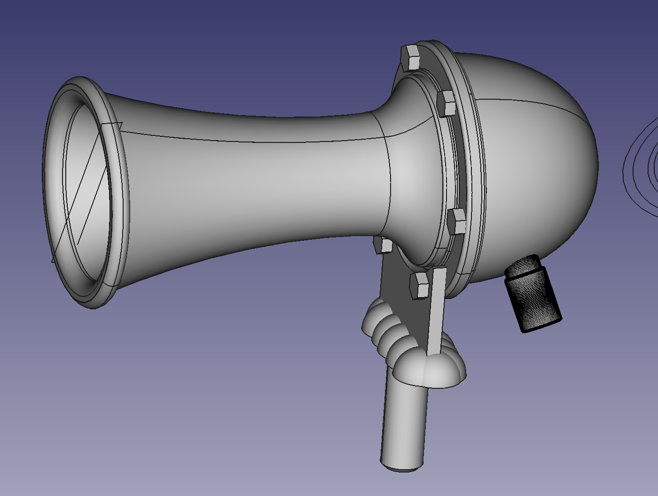The width and height of the screenshot is (658, 496).
Task: Select the black knurled inlet fitting
Action: pos(533,294)
